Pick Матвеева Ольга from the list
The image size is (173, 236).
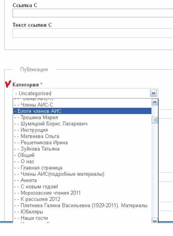[82, 136]
